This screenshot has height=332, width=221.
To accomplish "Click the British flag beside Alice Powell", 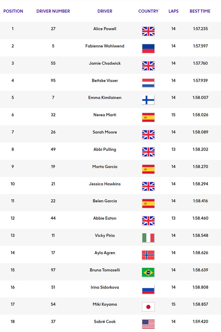I will pos(148,31).
